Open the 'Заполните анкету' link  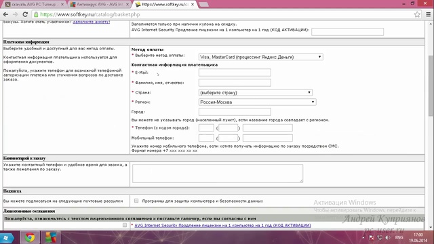click(x=92, y=22)
